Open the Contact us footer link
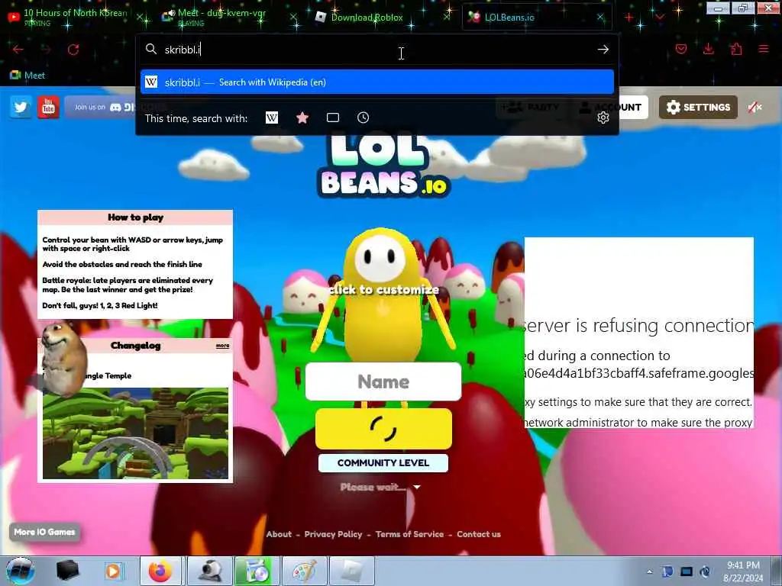The width and height of the screenshot is (782, 586). (x=479, y=534)
